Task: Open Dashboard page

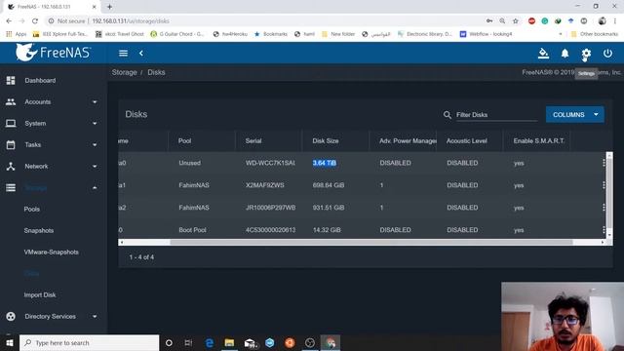Action: pyautogui.click(x=40, y=80)
